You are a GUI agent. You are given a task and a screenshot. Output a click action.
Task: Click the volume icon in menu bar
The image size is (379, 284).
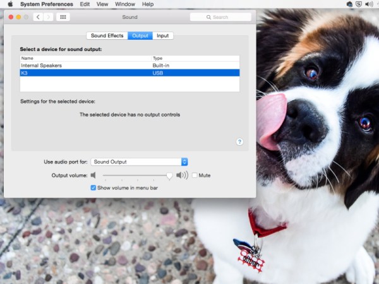pos(369,4)
